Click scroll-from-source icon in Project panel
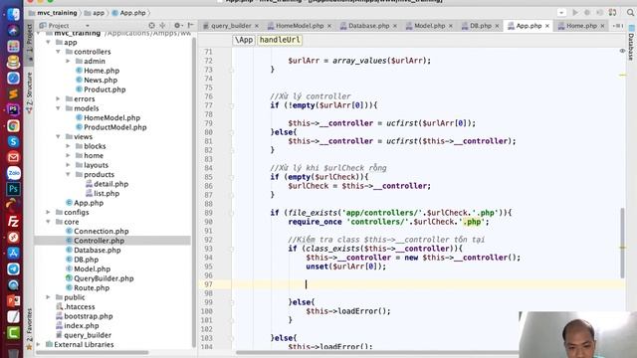Screen dimensions: 637x358 click(x=151, y=25)
